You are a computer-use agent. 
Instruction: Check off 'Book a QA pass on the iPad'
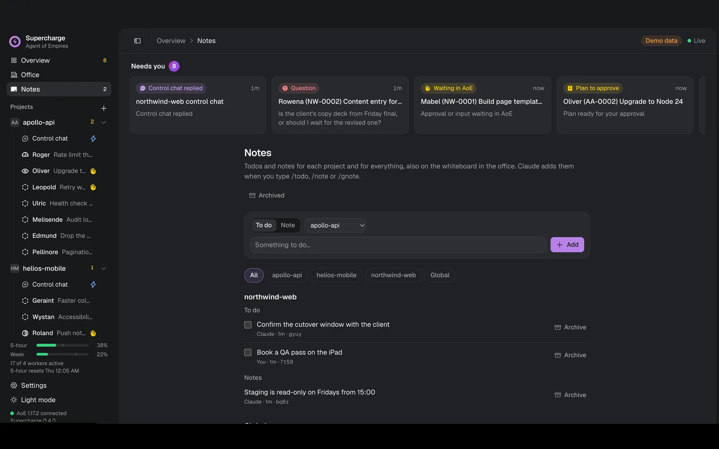point(248,352)
